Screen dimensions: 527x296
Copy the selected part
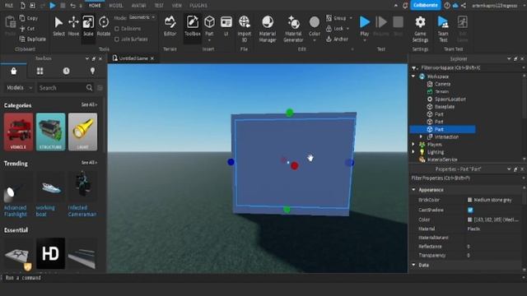pyautogui.click(x=29, y=18)
